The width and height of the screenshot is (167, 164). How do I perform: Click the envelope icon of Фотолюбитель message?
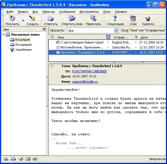pyautogui.click(x=58, y=47)
